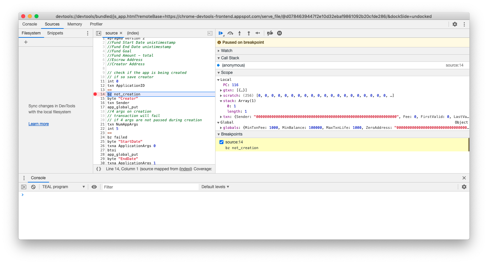The height and width of the screenshot is (264, 488).
Task: Uncheck the source:14 breakpoint checkbox
Action: pos(221,142)
